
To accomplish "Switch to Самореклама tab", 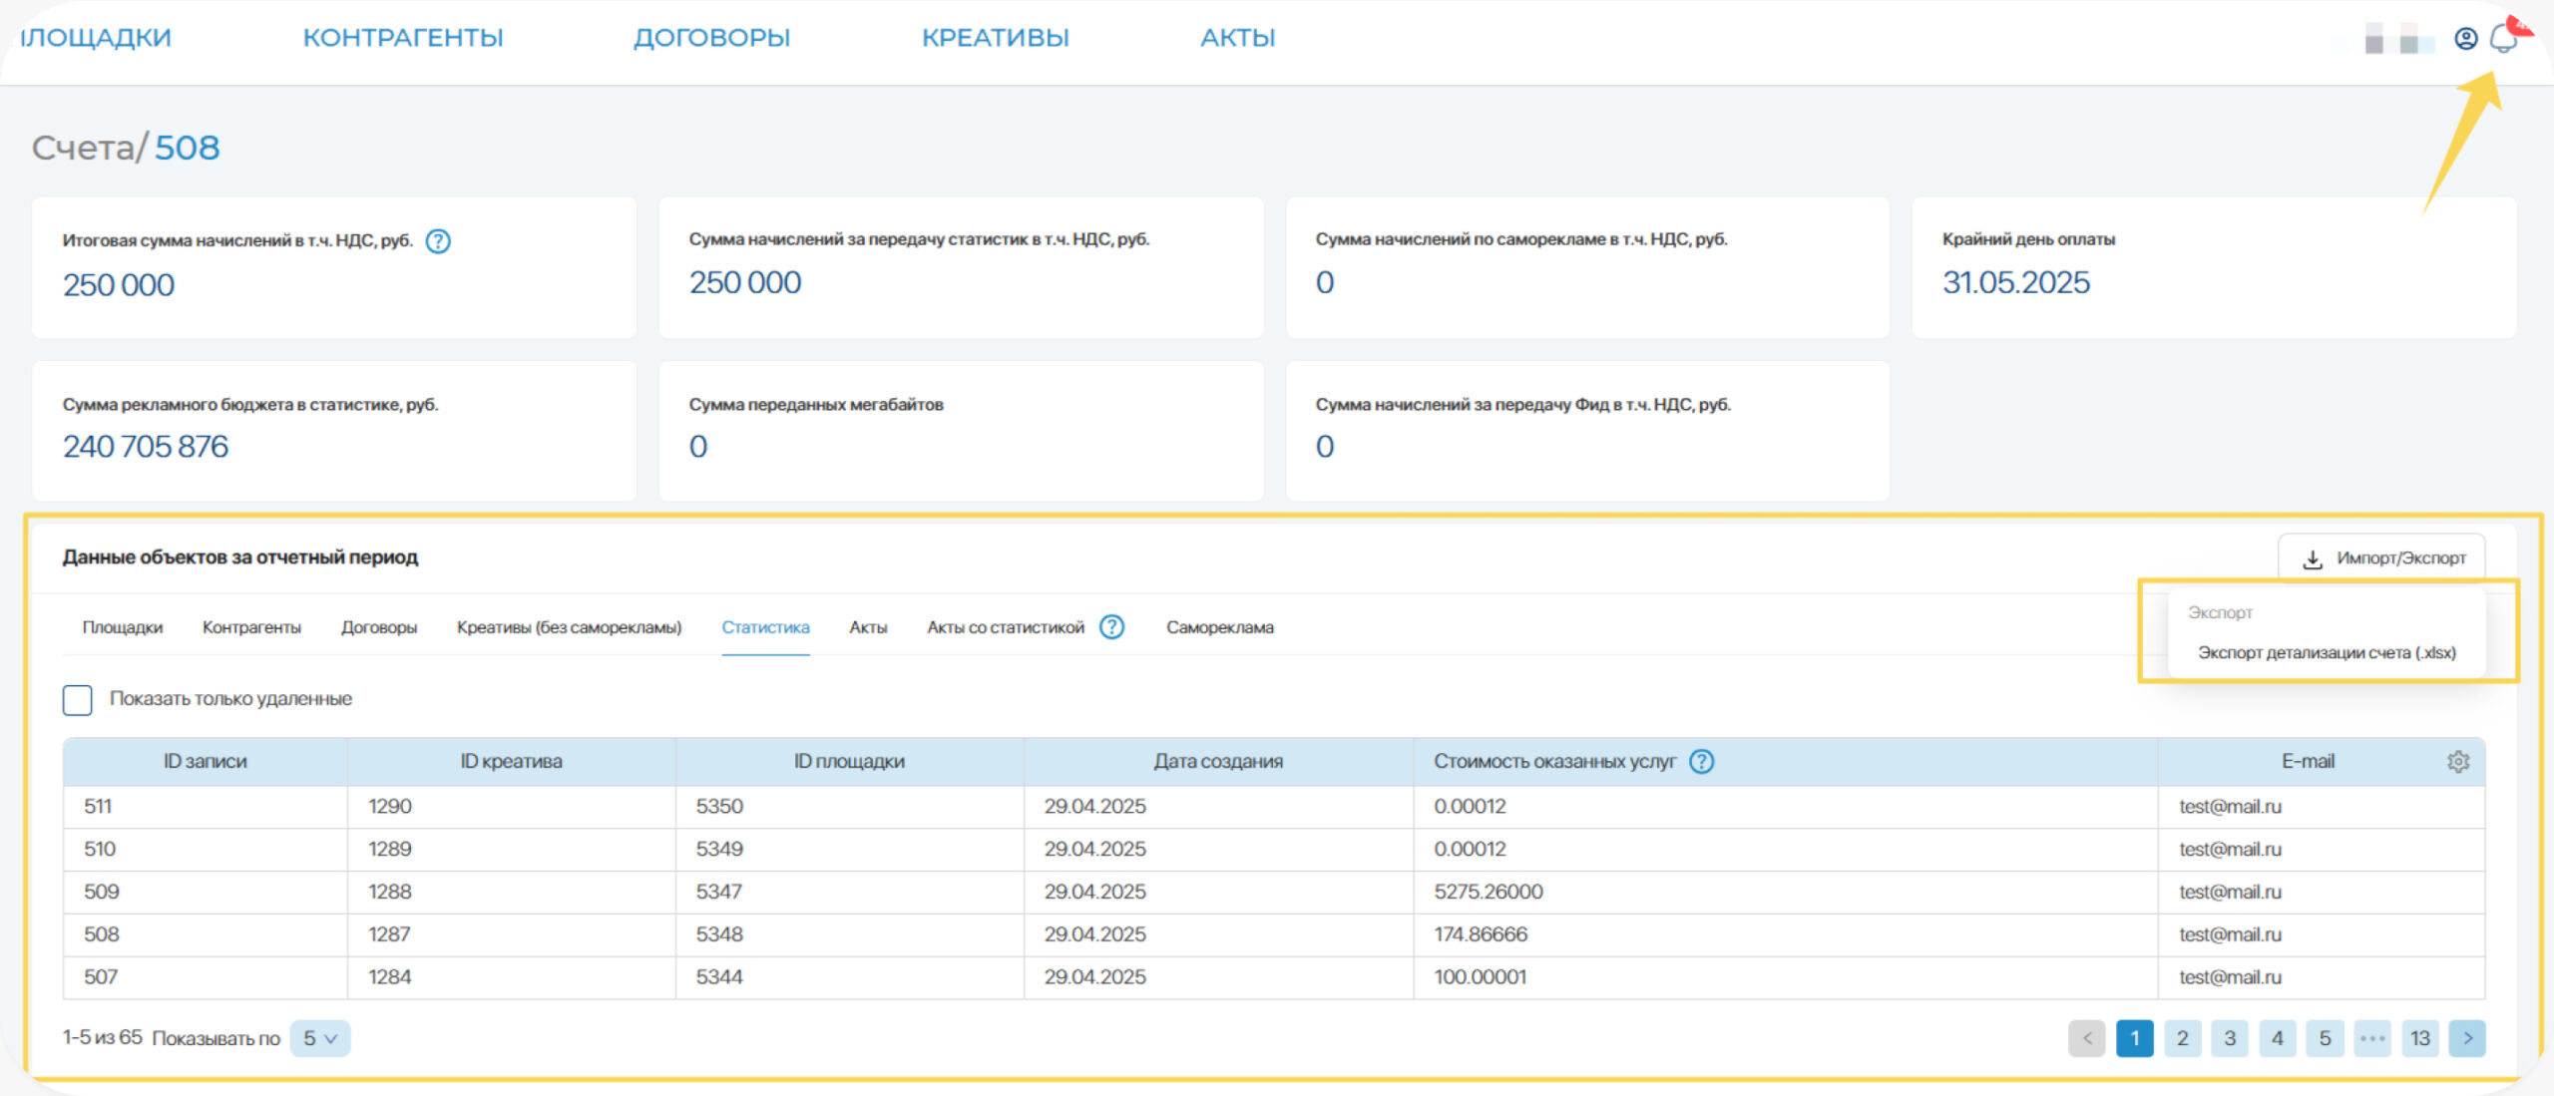I will [1219, 627].
